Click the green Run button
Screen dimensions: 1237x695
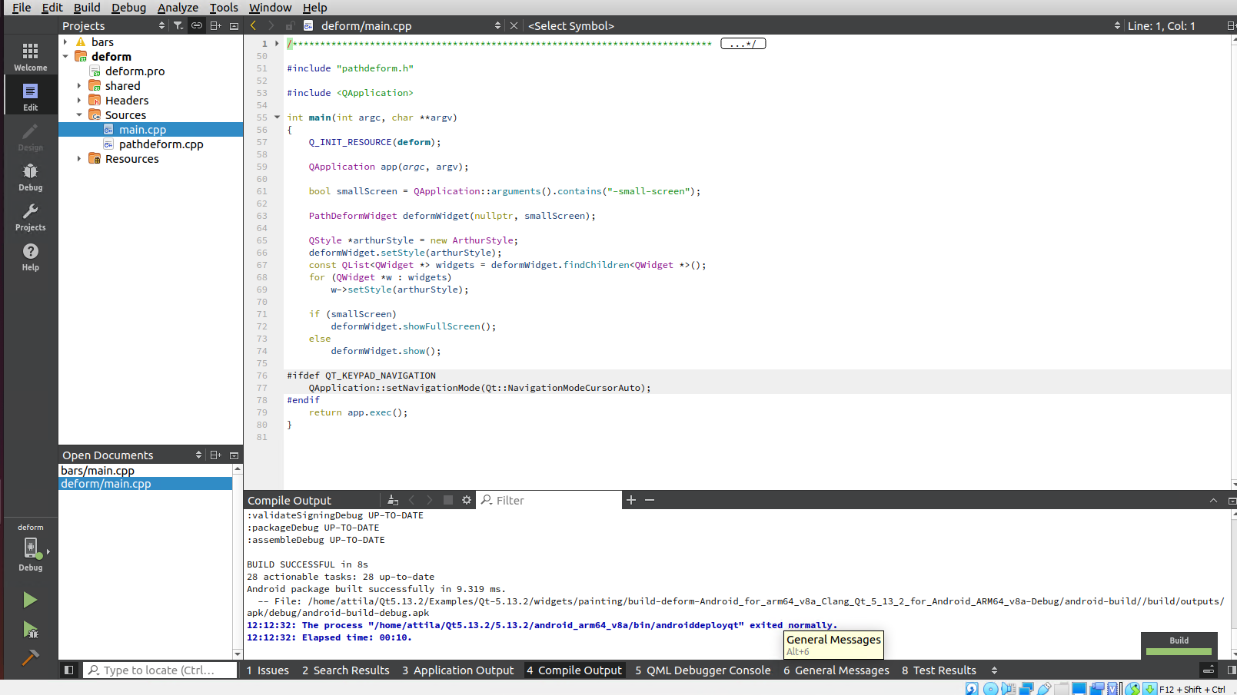pyautogui.click(x=30, y=600)
